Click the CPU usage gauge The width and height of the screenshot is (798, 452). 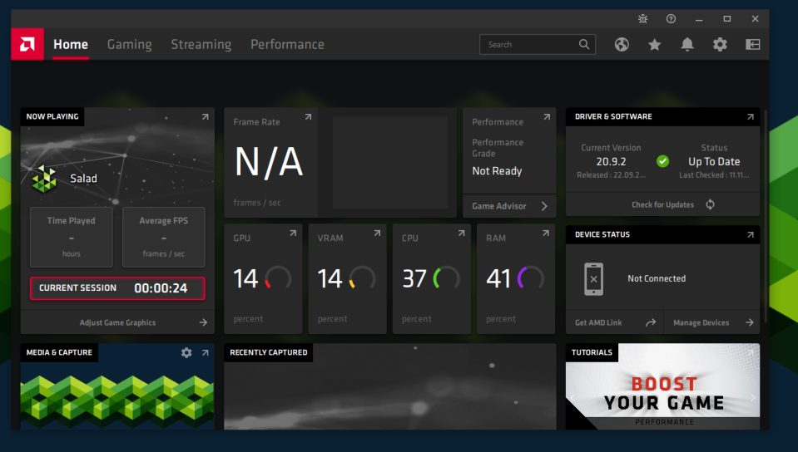click(x=446, y=278)
